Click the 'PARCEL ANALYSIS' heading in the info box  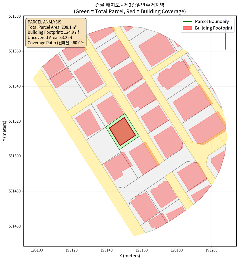(44, 22)
